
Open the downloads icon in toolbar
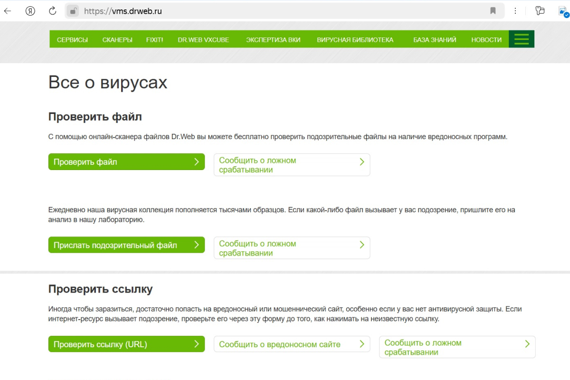point(563,12)
